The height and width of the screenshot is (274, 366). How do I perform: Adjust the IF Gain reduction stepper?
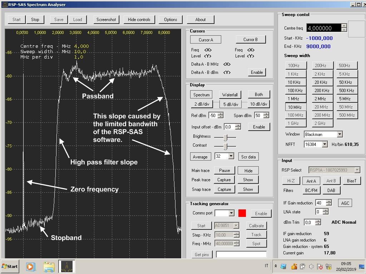click(329, 203)
